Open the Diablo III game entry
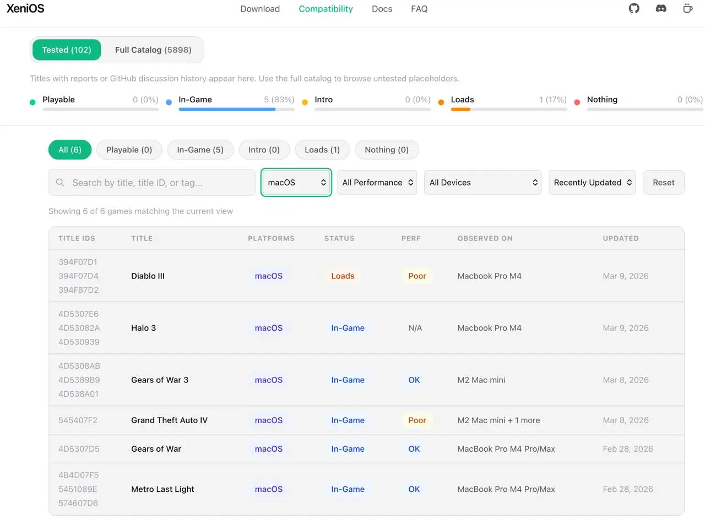Image resolution: width=705 pixels, height=526 pixels. tap(148, 276)
